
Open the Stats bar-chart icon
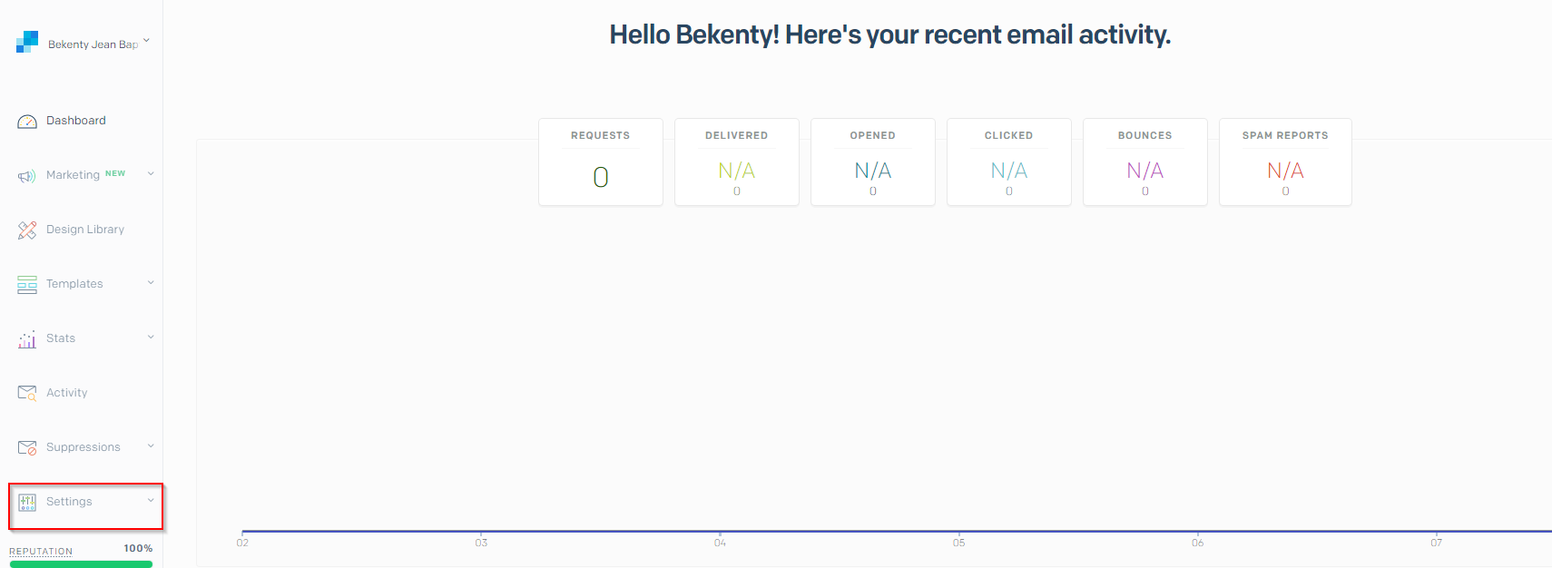pyautogui.click(x=26, y=338)
